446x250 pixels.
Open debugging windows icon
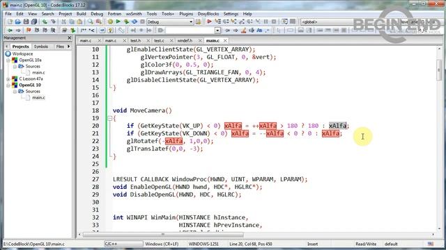coord(284,22)
